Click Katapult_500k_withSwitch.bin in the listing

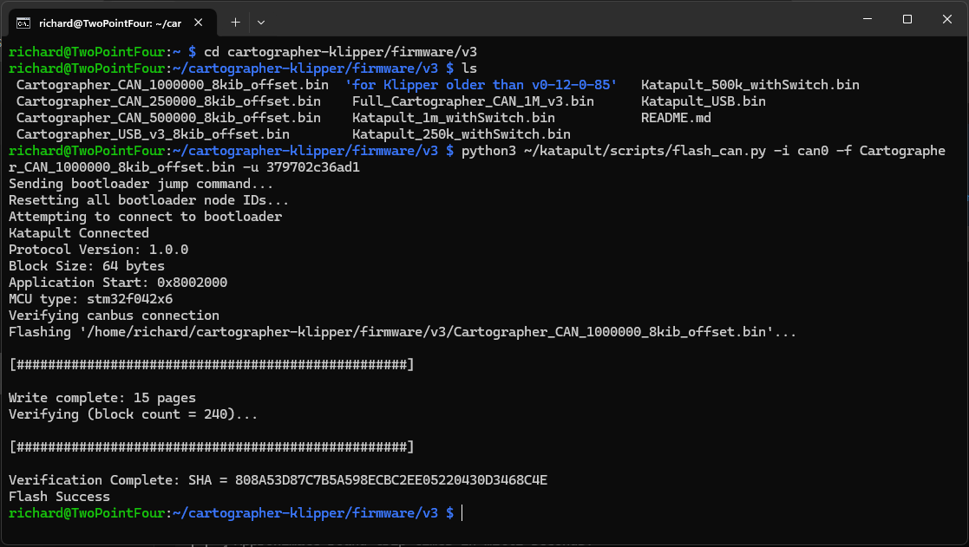coord(750,85)
